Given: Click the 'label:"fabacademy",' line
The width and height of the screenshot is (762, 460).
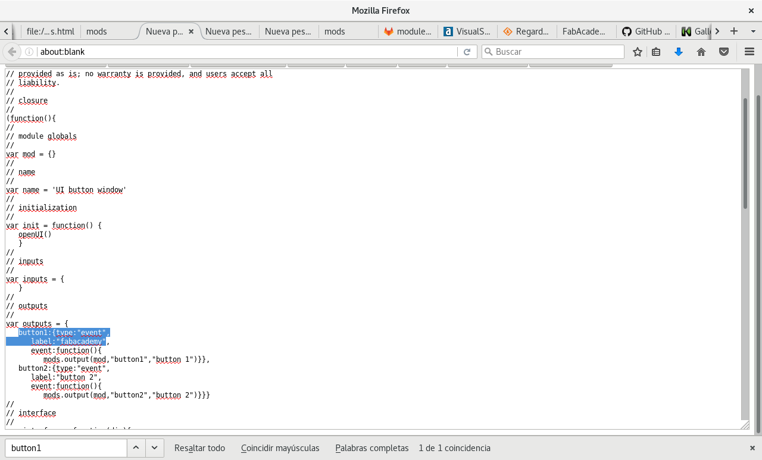Looking at the screenshot, I should pos(70,342).
